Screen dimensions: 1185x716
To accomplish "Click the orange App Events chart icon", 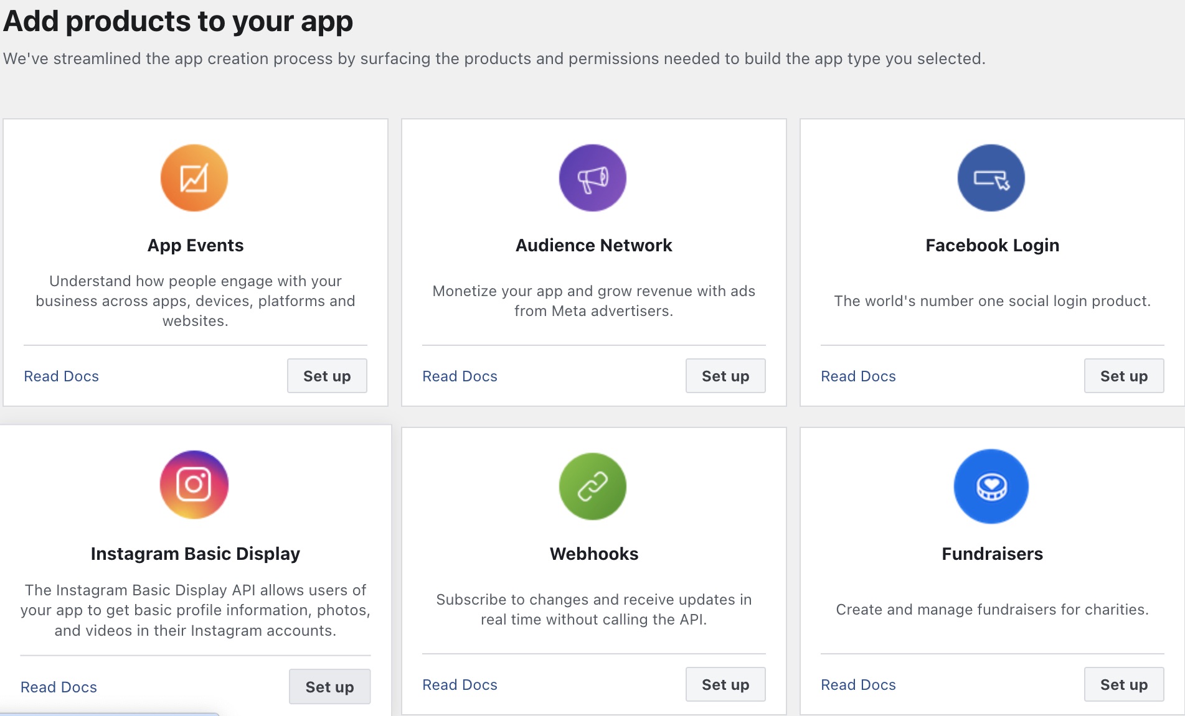I will click(194, 179).
